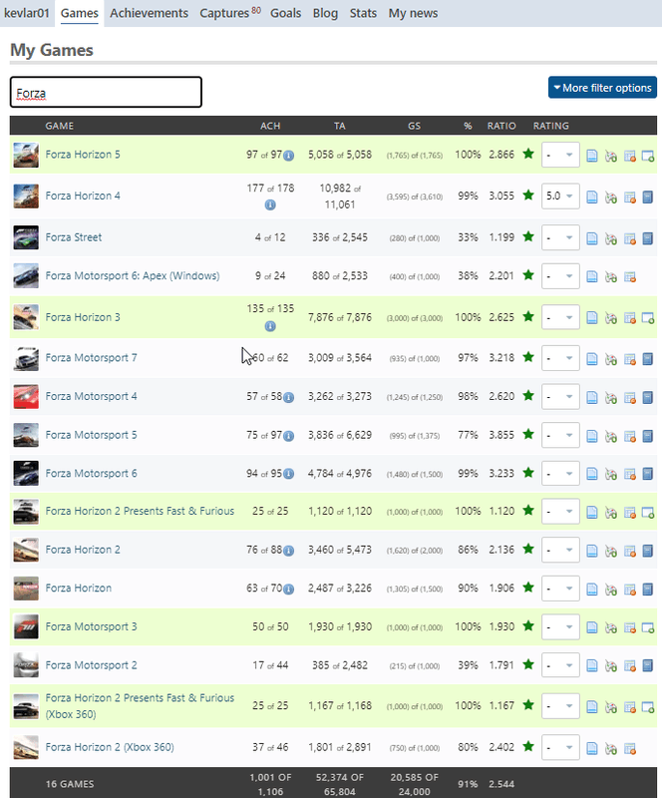Sort by the ACH column header
The image size is (662, 798).
270,126
